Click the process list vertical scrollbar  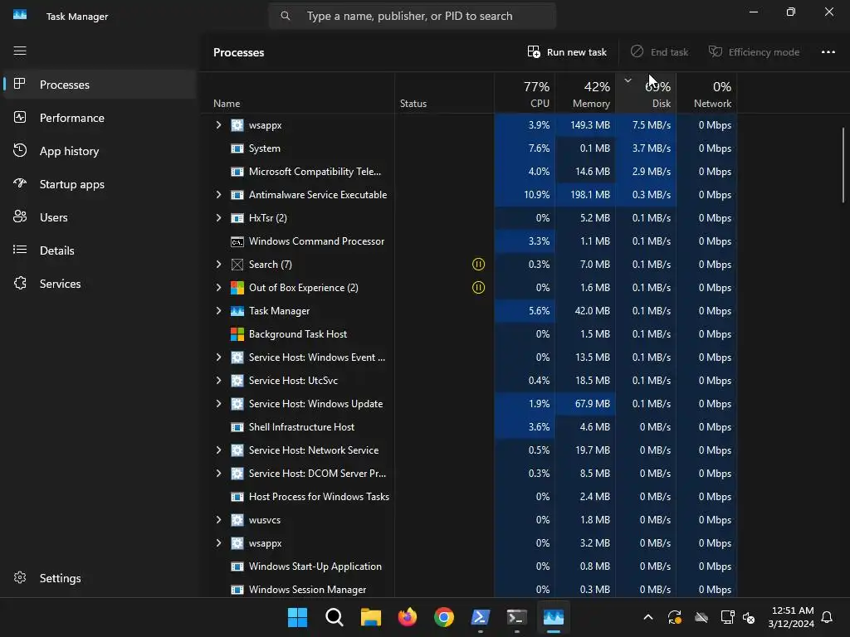point(843,165)
